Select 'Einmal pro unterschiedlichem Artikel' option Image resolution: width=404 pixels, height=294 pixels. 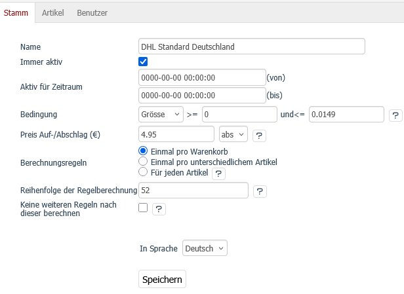pyautogui.click(x=143, y=161)
